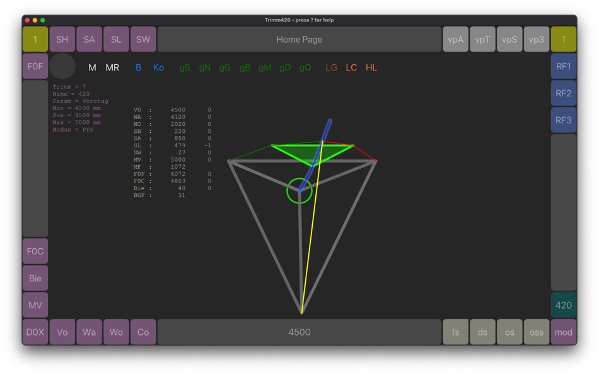The width and height of the screenshot is (599, 374).
Task: Click the round dark circle button
Action: tap(62, 66)
